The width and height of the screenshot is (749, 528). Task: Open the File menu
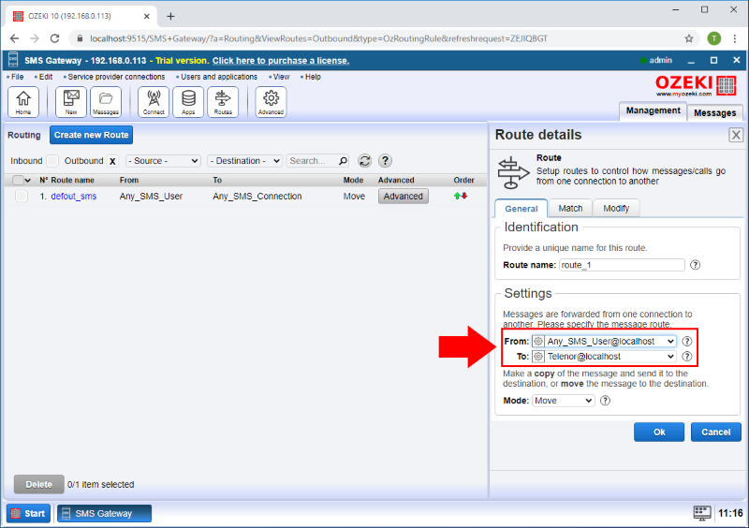pyautogui.click(x=17, y=77)
